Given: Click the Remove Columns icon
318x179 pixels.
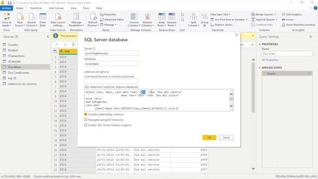Looking at the screenshot, I should point(148,16).
